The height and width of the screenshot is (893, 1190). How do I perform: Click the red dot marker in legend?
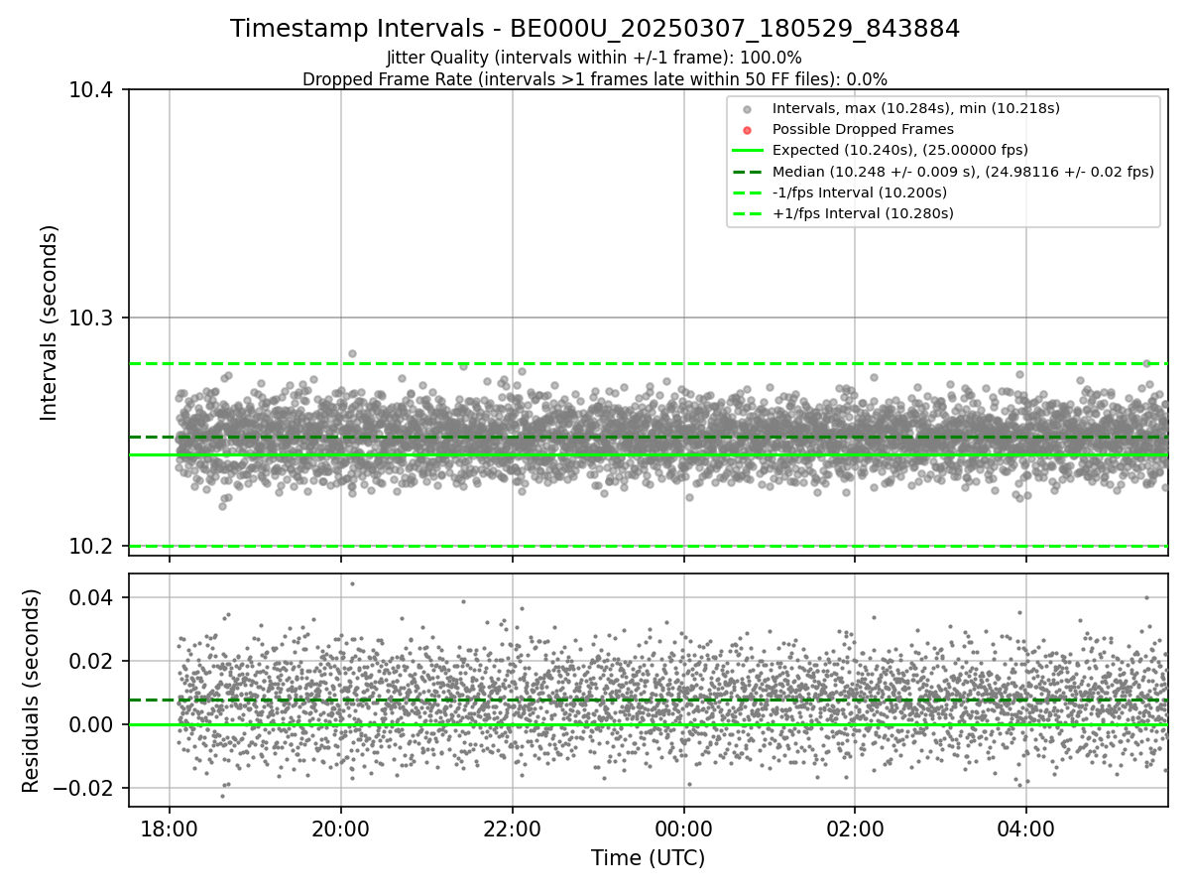[x=748, y=130]
